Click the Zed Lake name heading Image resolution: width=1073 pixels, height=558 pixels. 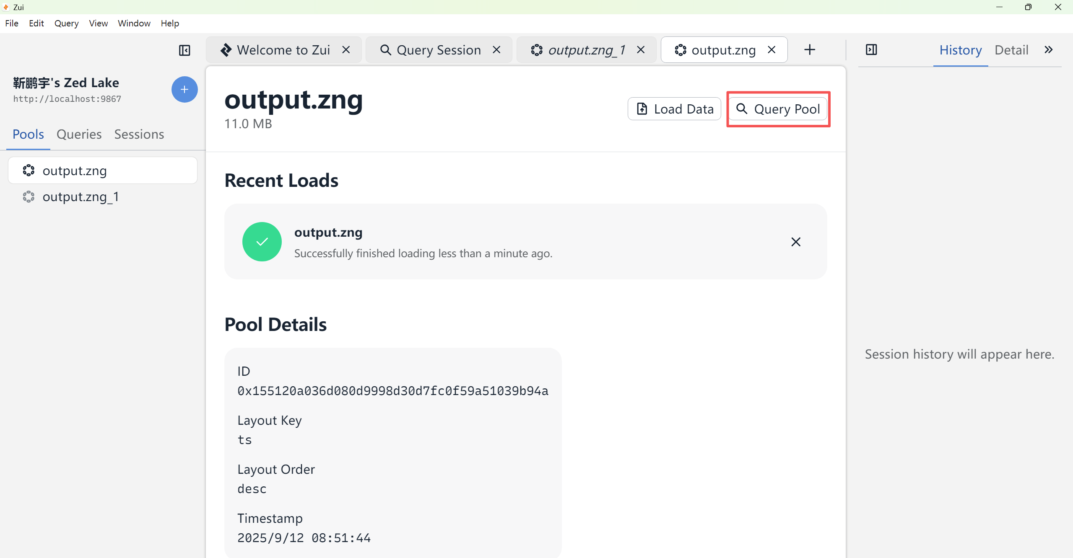click(66, 83)
